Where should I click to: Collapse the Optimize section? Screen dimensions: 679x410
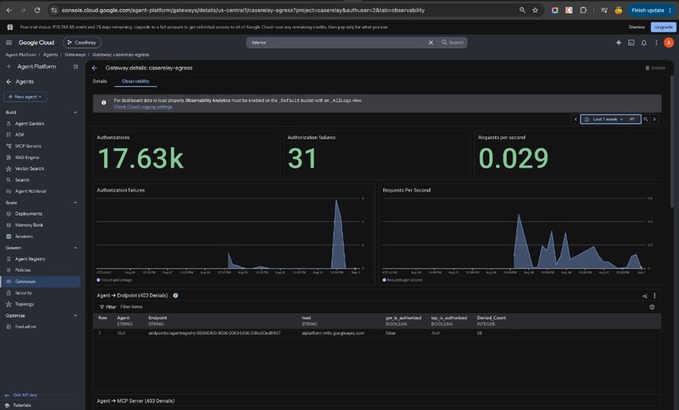[75, 315]
